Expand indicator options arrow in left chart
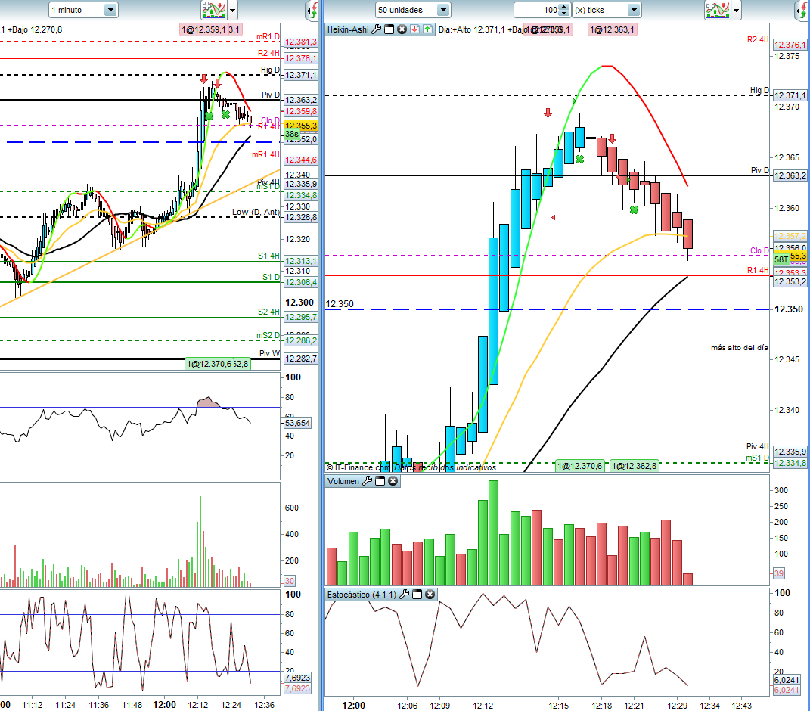 click(x=232, y=10)
